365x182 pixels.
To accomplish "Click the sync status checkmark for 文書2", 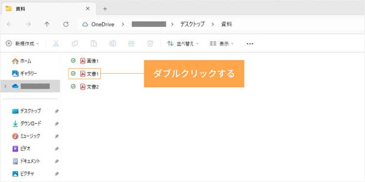I will click(x=73, y=86).
